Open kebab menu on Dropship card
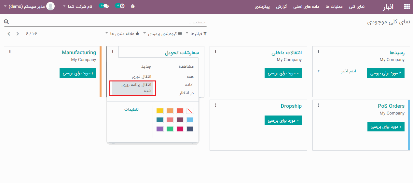This screenshot has width=413, height=183. pos(216,105)
